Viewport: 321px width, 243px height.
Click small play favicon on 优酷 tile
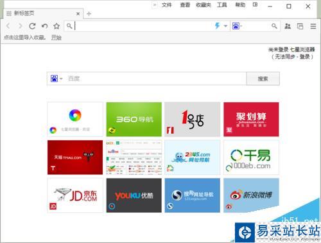point(112,206)
